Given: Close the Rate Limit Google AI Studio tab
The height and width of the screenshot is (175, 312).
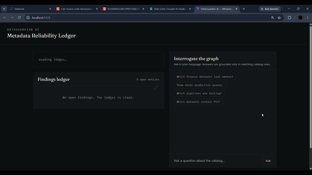Looking at the screenshot, I should 190,9.
